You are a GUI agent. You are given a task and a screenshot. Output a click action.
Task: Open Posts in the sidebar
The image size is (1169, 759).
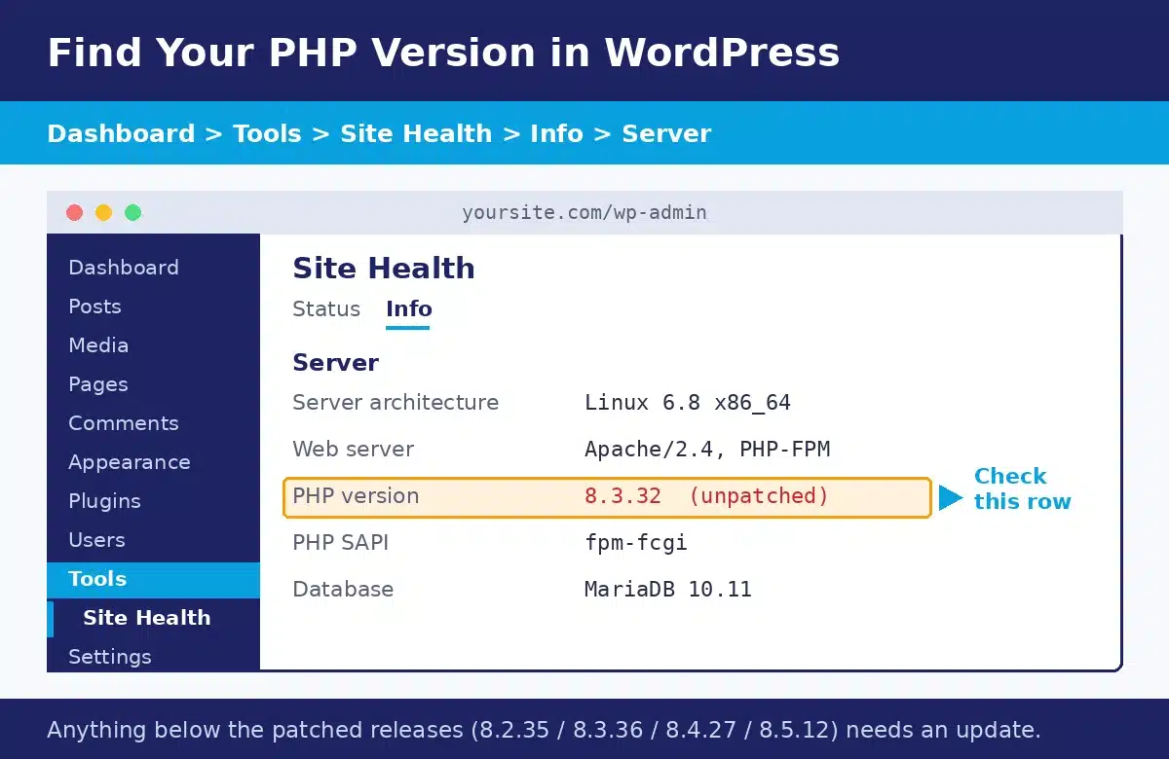[x=94, y=307]
